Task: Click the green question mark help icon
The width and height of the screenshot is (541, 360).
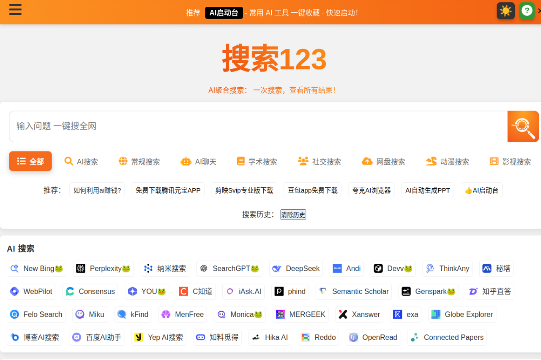Action: (527, 11)
